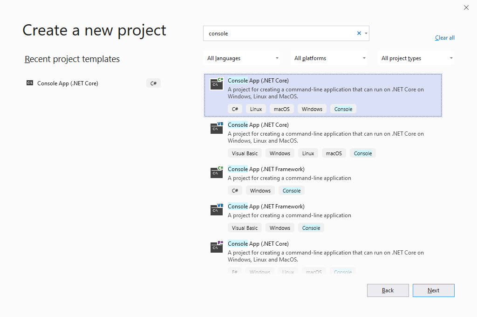Click the Windows tag on C# .NET Core template
The width and height of the screenshot is (477, 317).
[x=312, y=109]
